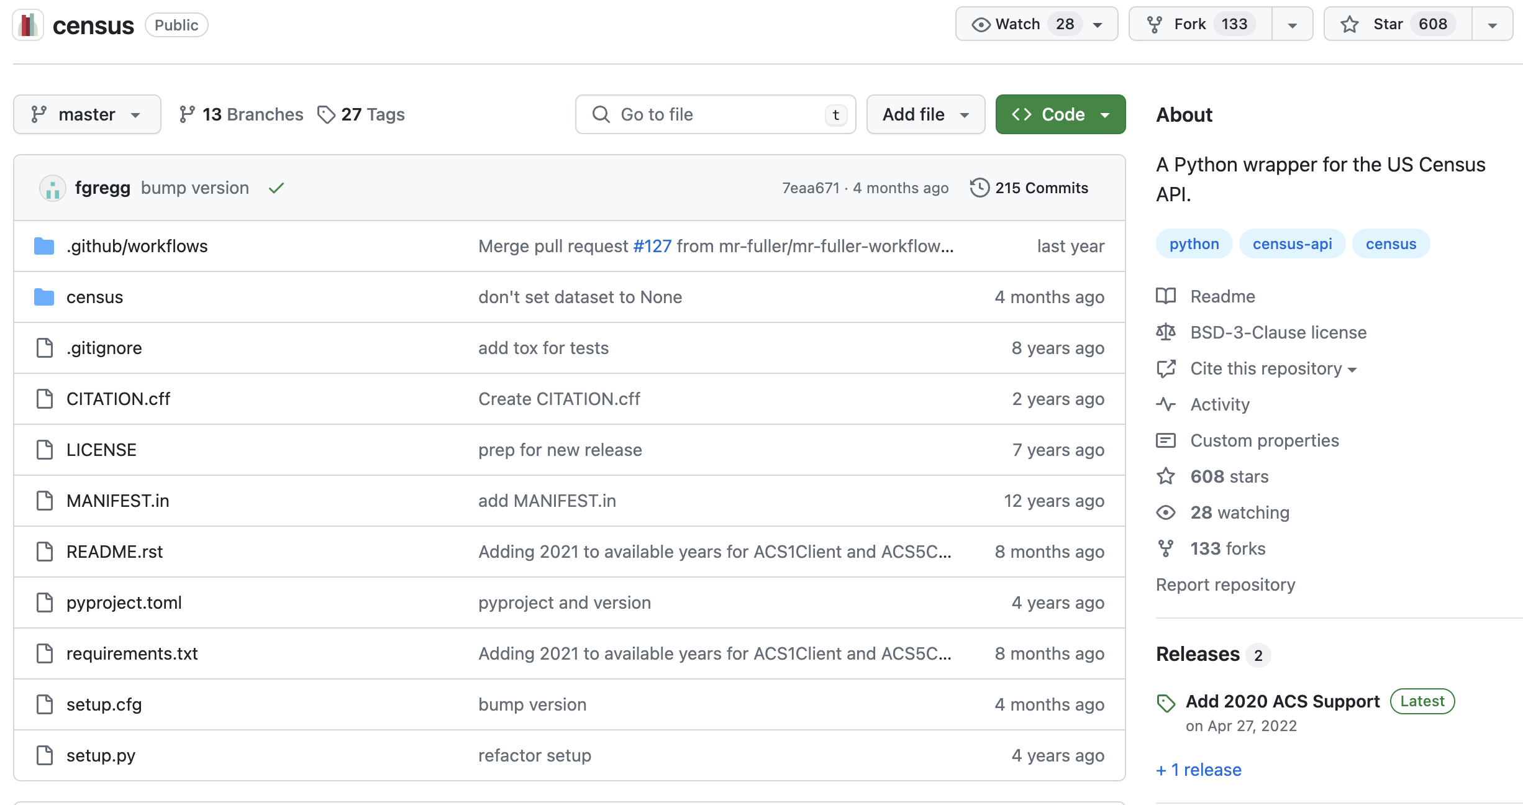Click the Tags label icon
Viewport: 1523px width, 805px height.
(x=326, y=114)
